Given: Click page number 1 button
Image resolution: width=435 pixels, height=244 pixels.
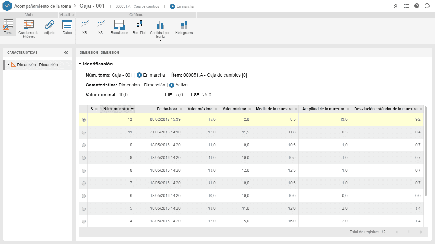Looking at the screenshot, I should point(409,232).
